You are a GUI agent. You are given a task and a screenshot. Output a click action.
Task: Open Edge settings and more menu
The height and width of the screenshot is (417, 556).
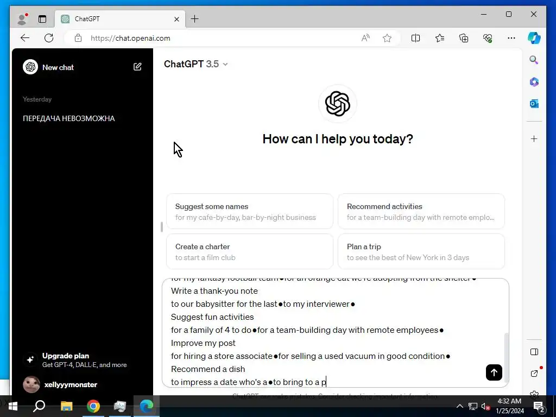tap(511, 38)
